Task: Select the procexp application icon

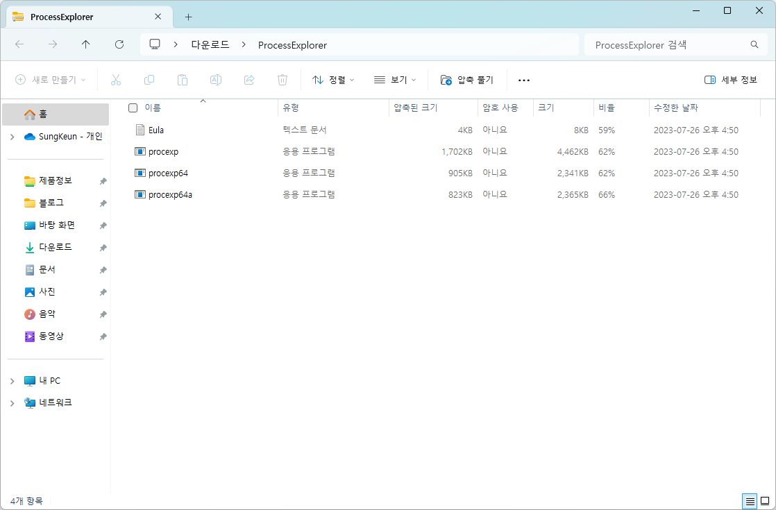Action: click(140, 151)
